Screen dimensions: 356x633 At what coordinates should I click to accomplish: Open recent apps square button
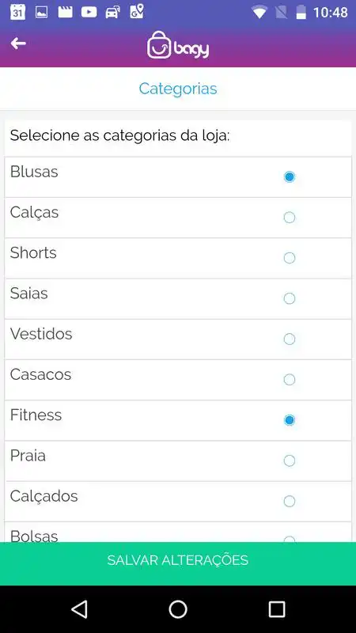point(277,608)
